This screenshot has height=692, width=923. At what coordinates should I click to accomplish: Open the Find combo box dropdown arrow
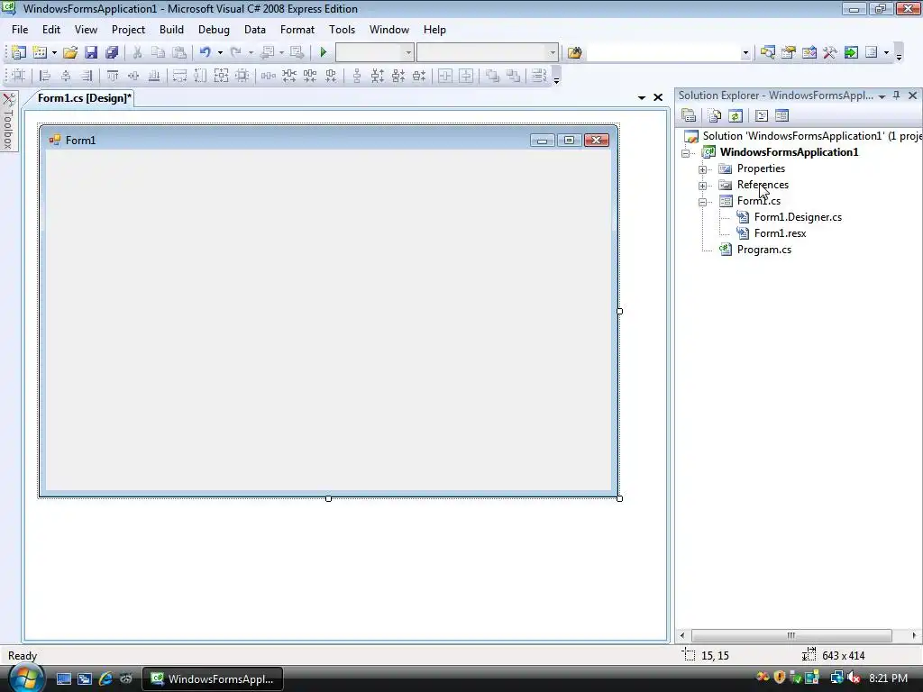click(x=745, y=53)
